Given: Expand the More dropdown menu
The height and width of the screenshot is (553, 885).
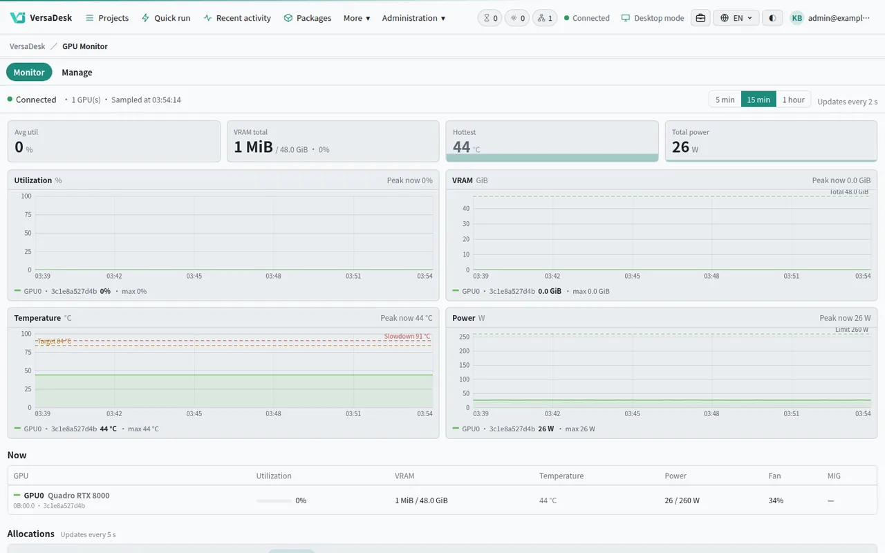Looking at the screenshot, I should tap(357, 18).
